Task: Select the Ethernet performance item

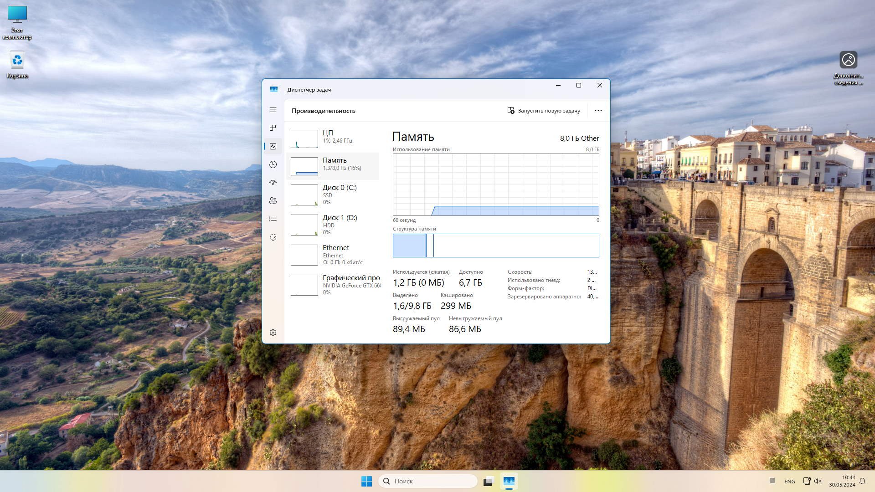Action: pos(335,255)
